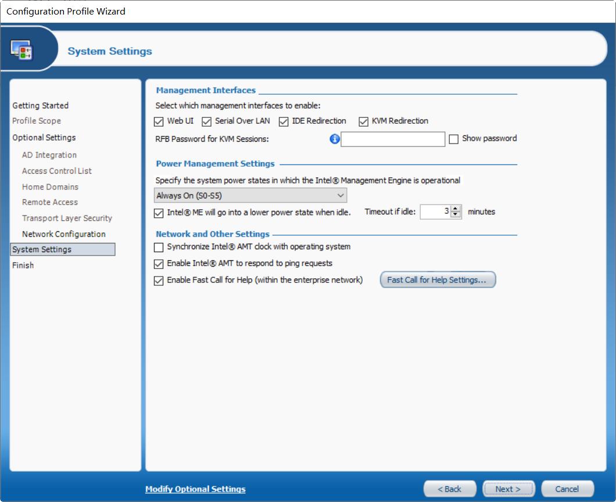Viewport: 616px width, 502px height.
Task: Click the RFB password input field
Action: point(393,139)
